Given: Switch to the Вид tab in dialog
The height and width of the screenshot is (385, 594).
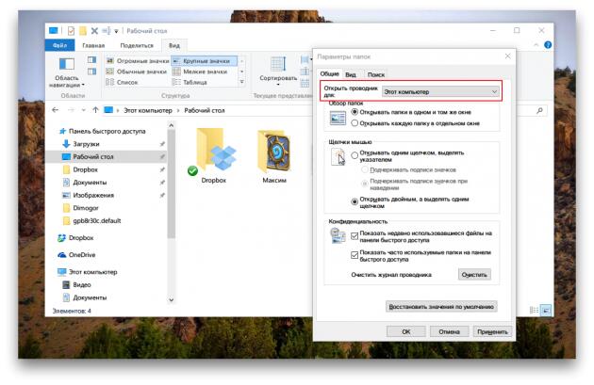Looking at the screenshot, I should pos(350,74).
